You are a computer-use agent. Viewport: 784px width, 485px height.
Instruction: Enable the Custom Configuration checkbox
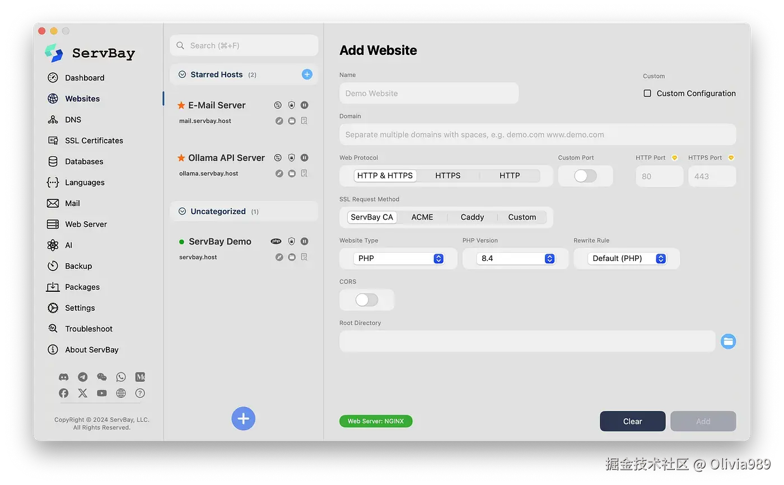647,94
